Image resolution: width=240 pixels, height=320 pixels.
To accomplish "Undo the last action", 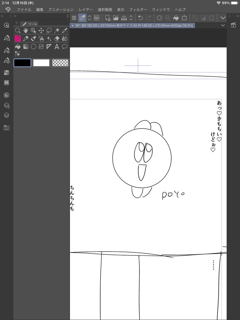I will 140,18.
